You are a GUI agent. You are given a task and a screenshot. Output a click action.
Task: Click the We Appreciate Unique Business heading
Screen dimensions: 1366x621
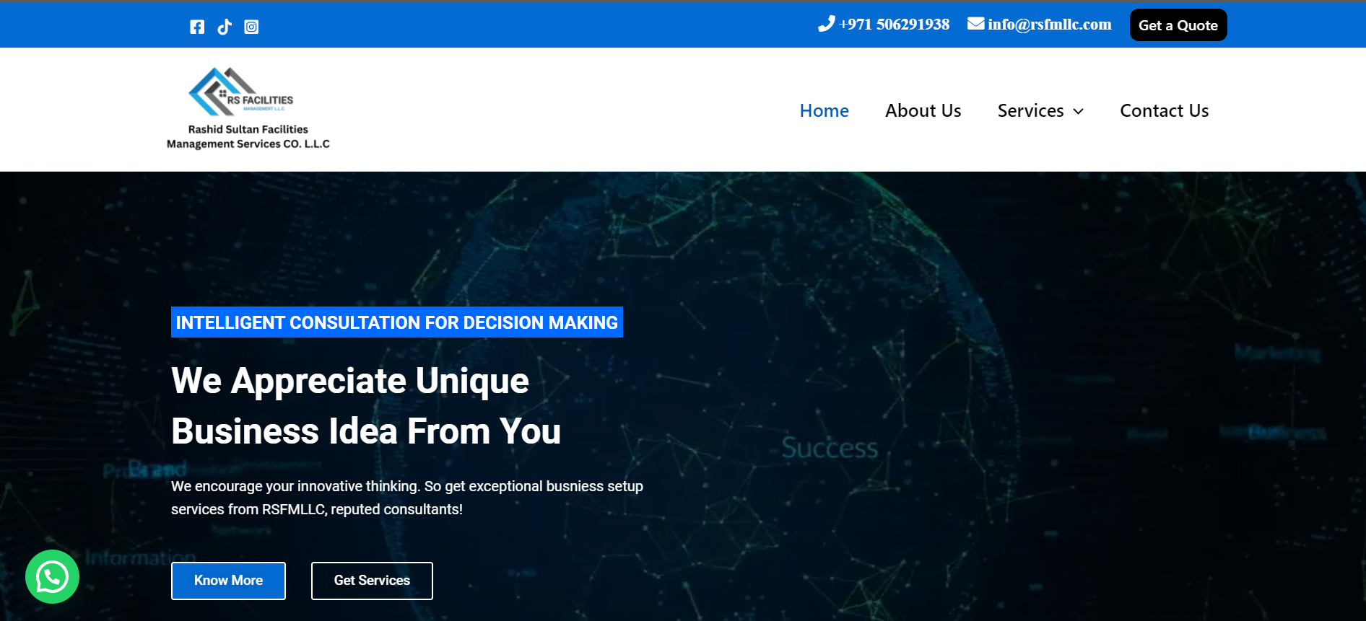(x=365, y=405)
